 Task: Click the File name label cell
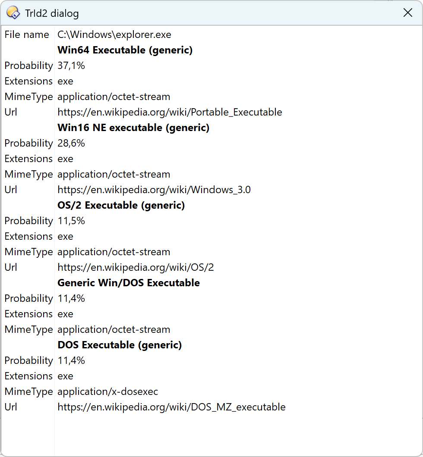27,34
